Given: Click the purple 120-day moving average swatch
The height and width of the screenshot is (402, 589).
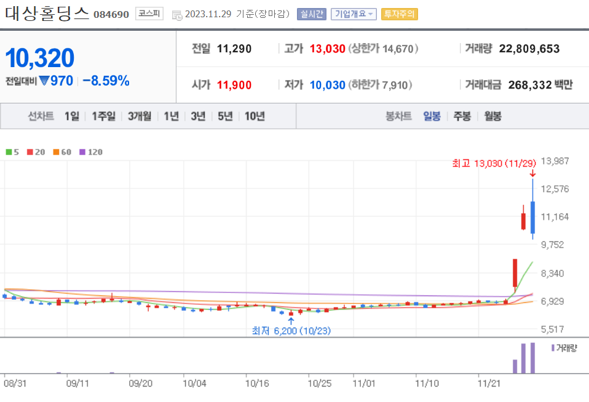Looking at the screenshot, I should pos(82,152).
